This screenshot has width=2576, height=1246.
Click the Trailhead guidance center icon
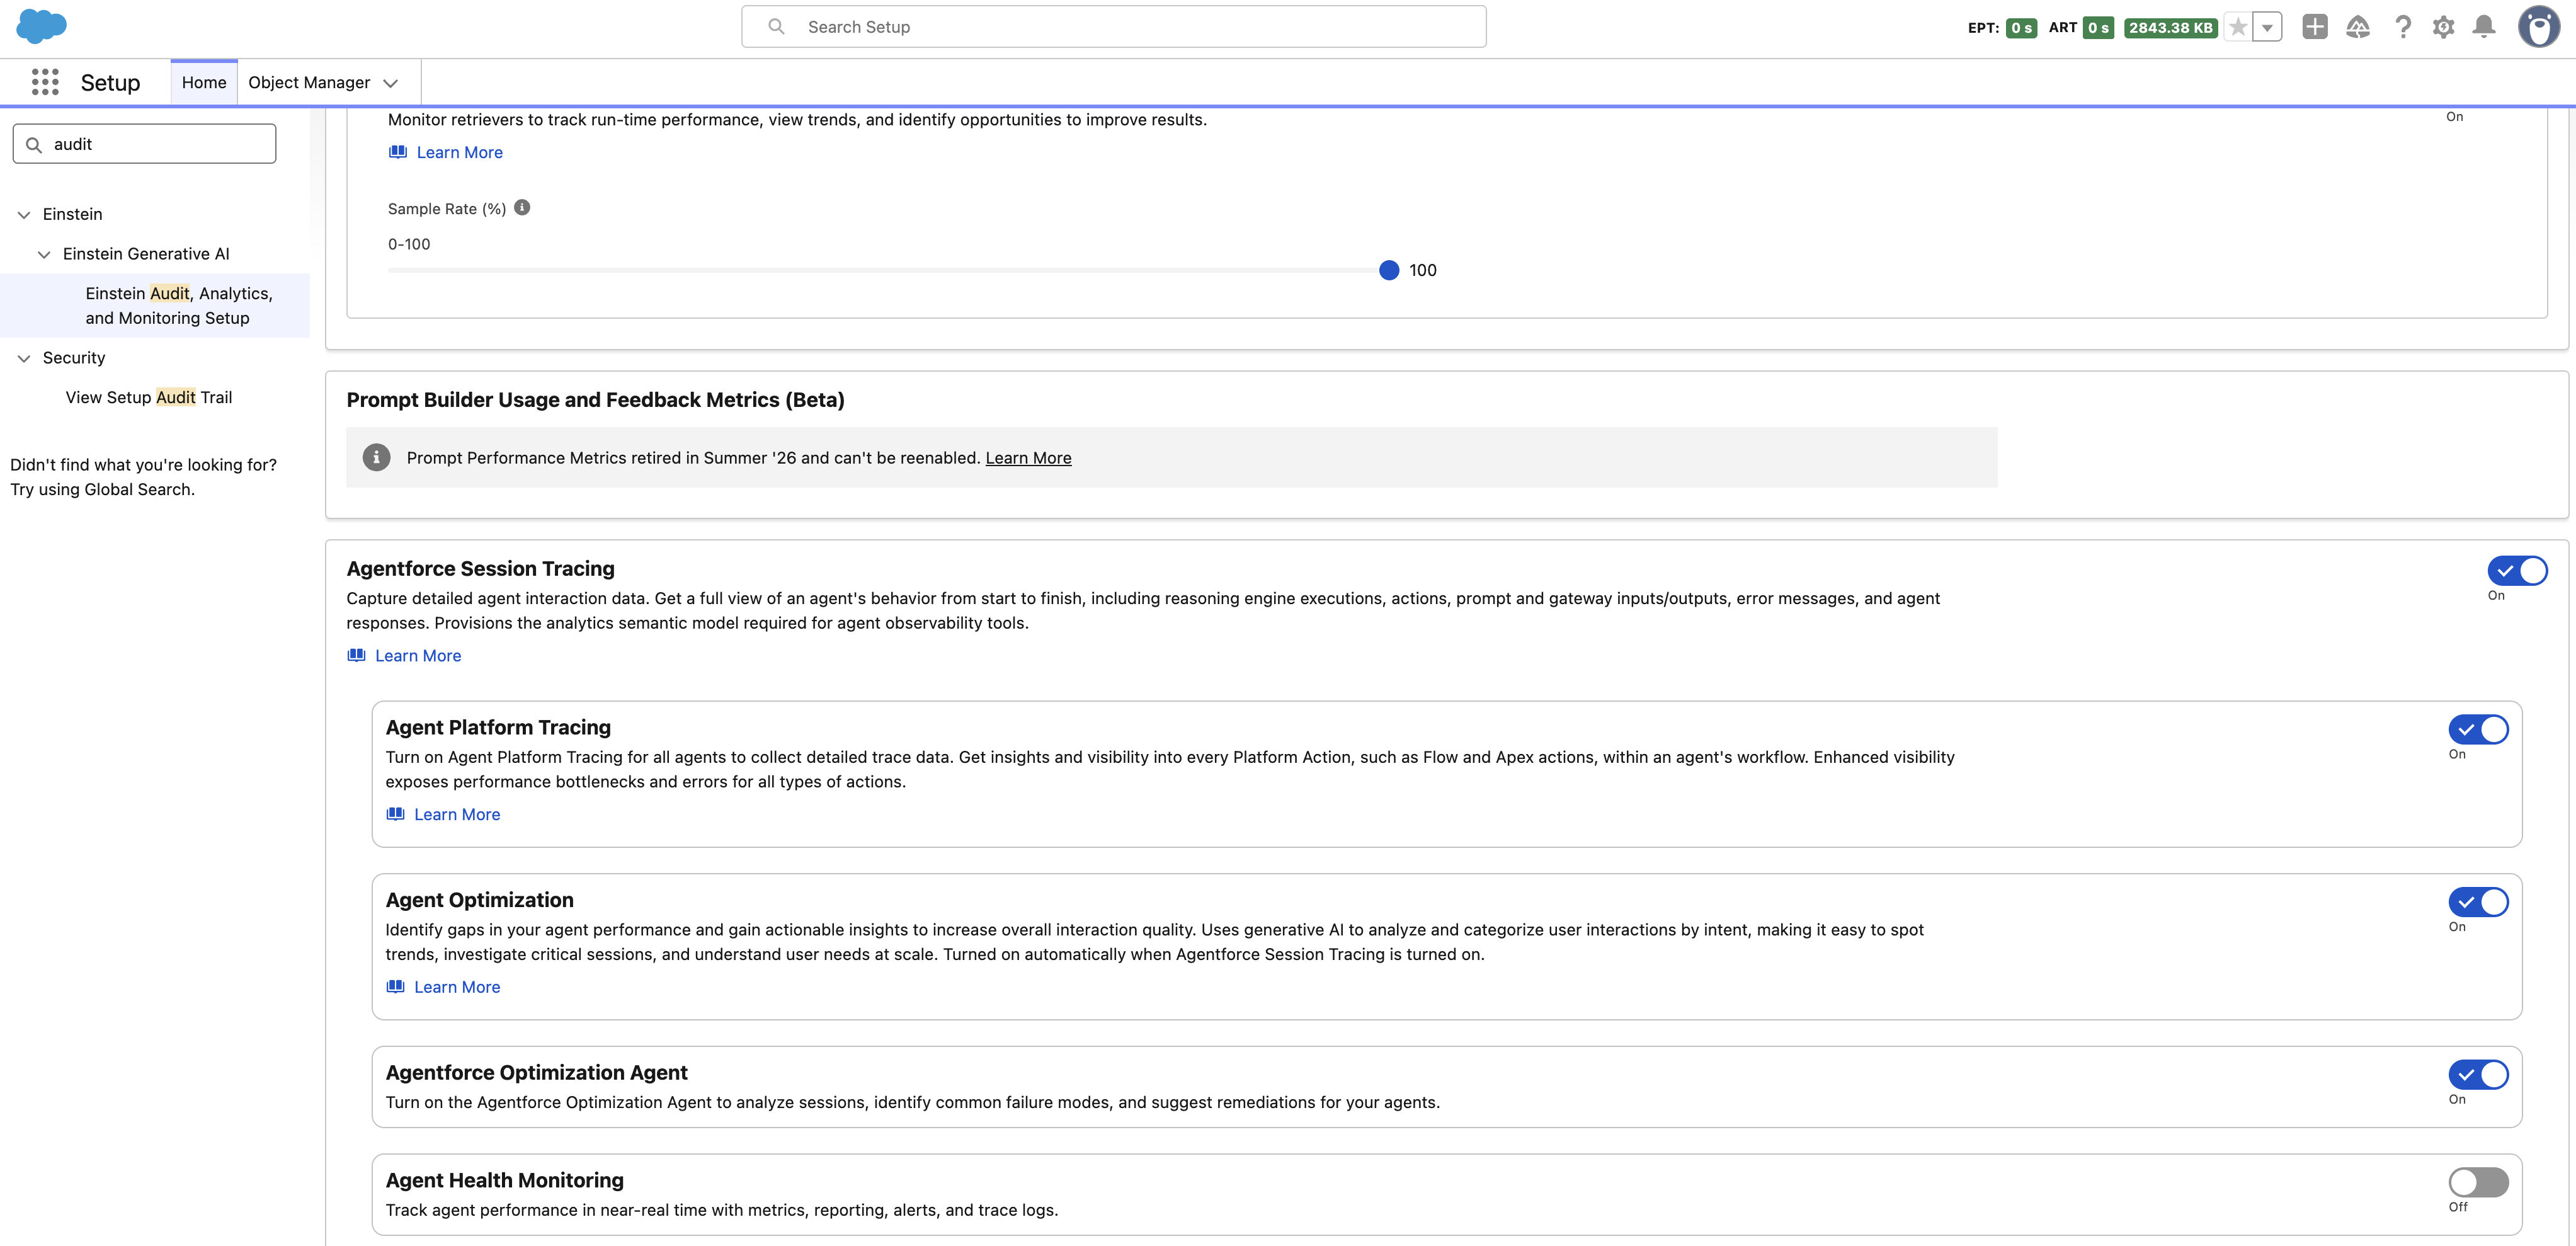point(2358,27)
